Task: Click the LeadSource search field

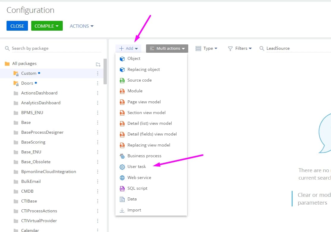Action: (x=299, y=49)
